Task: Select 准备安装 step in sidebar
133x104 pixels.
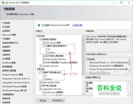Action: click(6, 98)
